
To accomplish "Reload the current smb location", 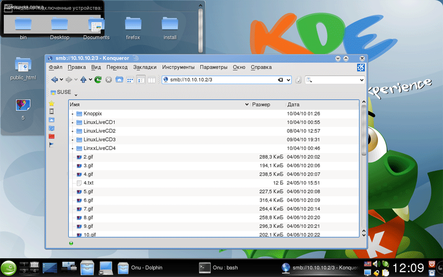I will point(98,80).
